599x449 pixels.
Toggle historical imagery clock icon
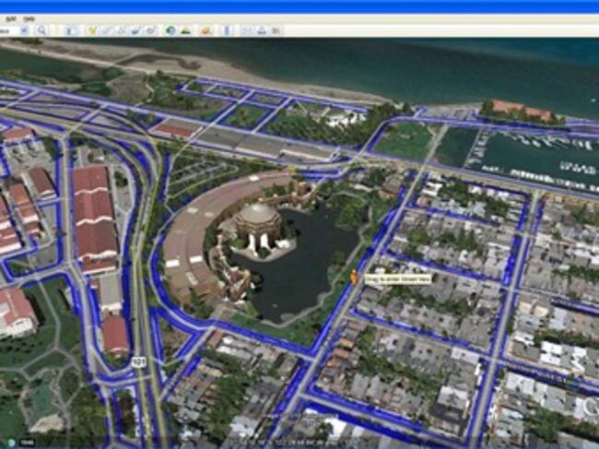point(170,30)
